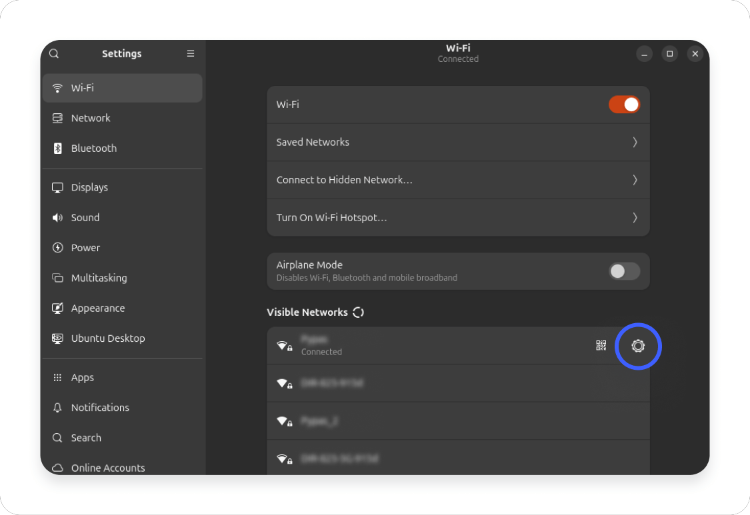Switch to Displays settings
The height and width of the screenshot is (515, 750).
123,187
